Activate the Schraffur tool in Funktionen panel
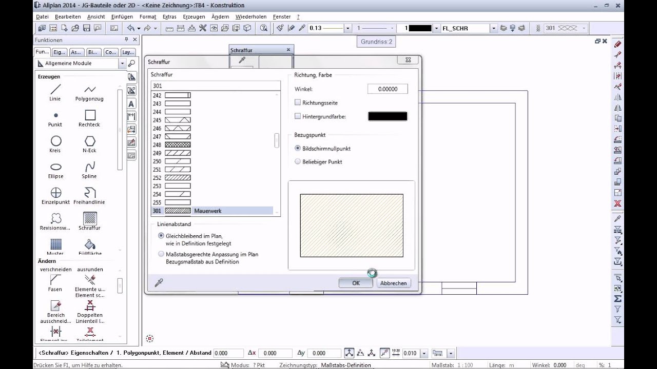This screenshot has width=657, height=369. tap(89, 222)
